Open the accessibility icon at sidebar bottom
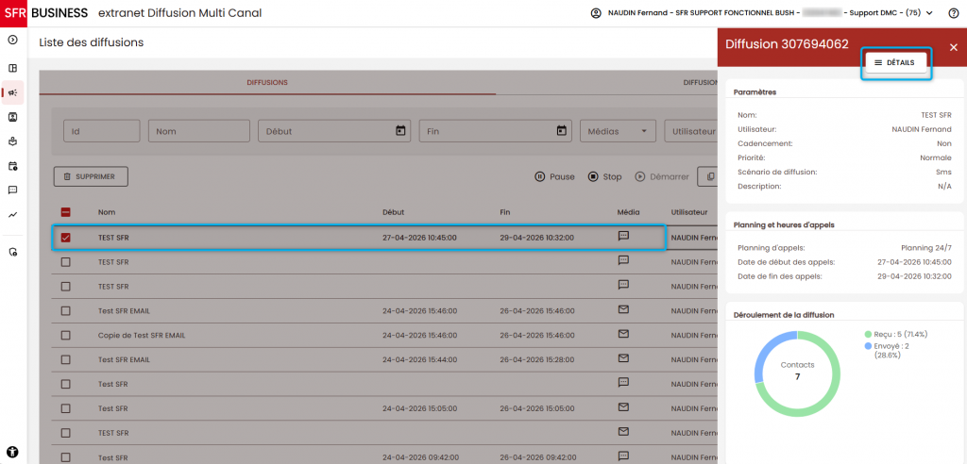Viewport: 967px width, 464px height. [13, 451]
